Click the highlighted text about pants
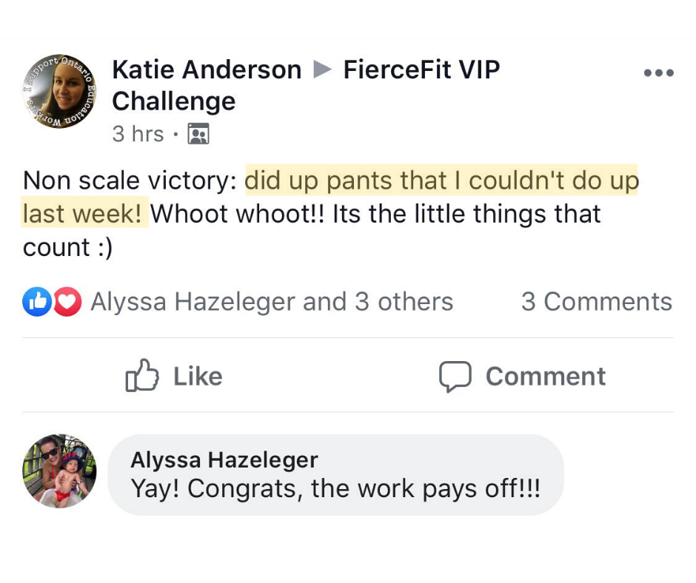Viewport: 696px width, 583px height. pos(441,181)
